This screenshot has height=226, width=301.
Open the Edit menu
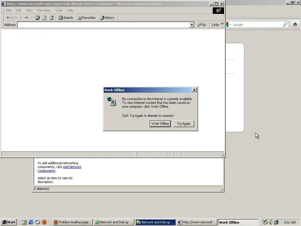[19, 10]
